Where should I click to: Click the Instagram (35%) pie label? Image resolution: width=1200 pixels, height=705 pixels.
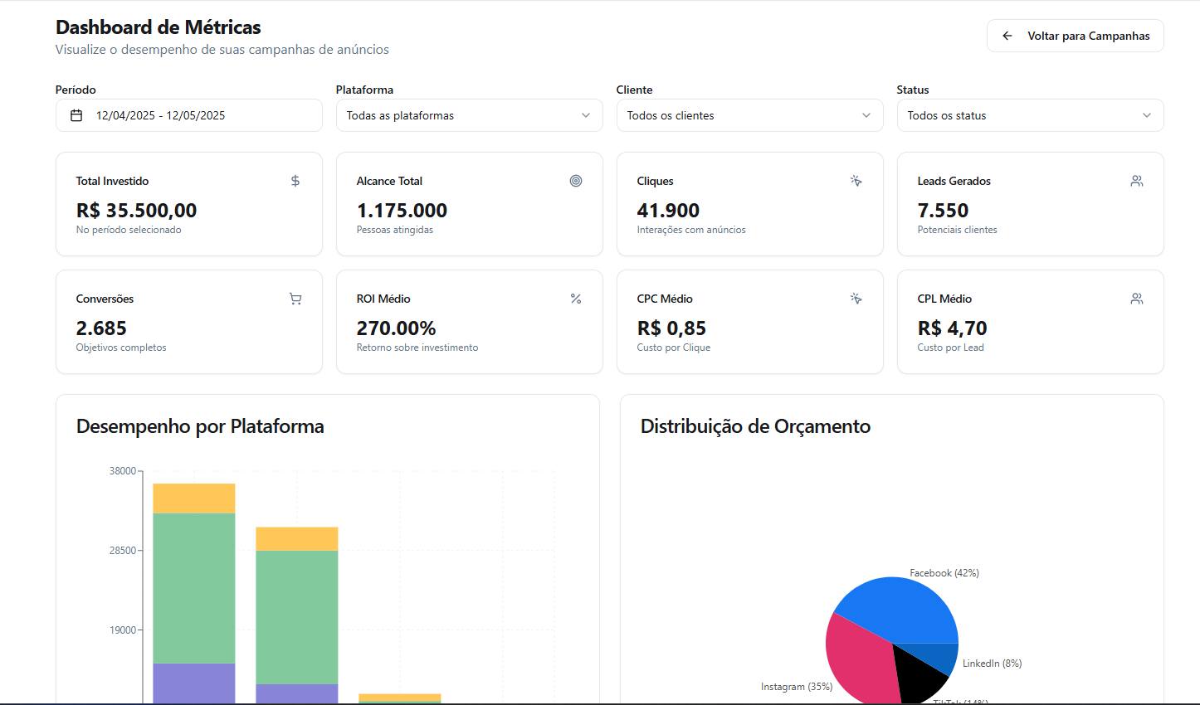click(x=797, y=687)
